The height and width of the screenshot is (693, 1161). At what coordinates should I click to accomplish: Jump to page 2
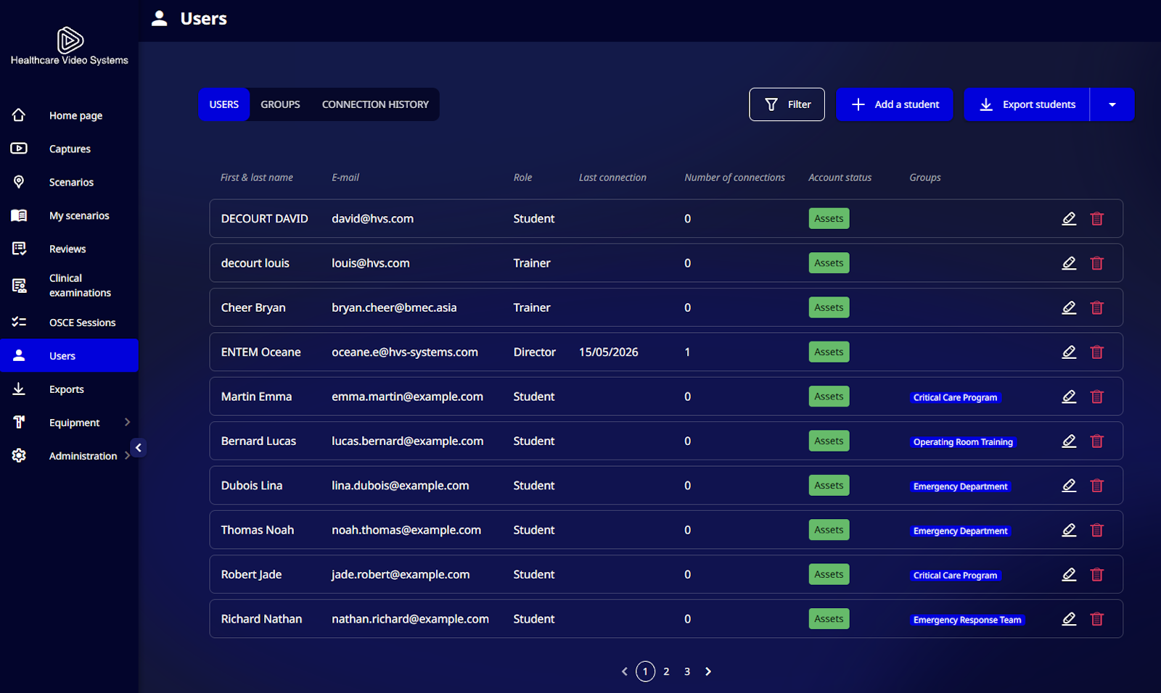666,672
